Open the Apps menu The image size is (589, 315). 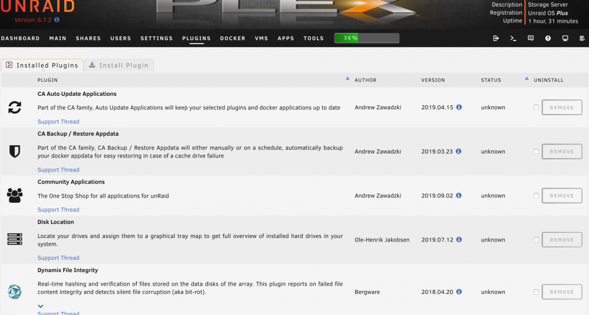point(286,38)
